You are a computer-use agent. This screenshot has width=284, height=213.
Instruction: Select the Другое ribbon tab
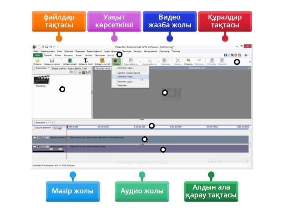pos(110,55)
